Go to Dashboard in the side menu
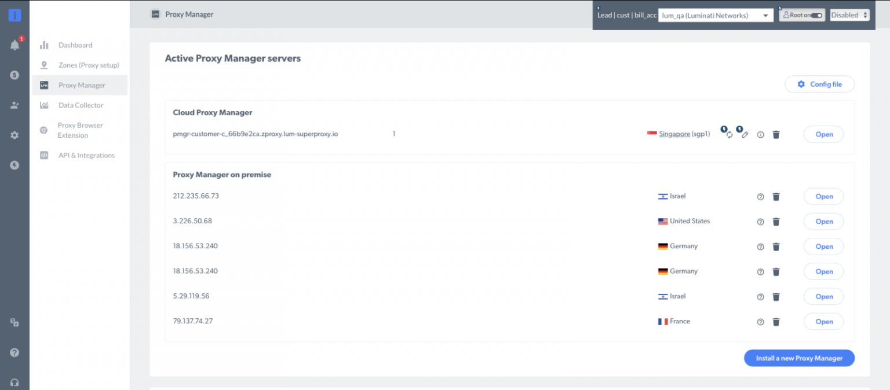 (75, 45)
